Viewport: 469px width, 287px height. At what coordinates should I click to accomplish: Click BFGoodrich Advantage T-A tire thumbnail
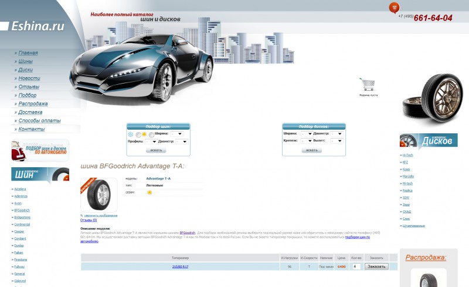[98, 195]
